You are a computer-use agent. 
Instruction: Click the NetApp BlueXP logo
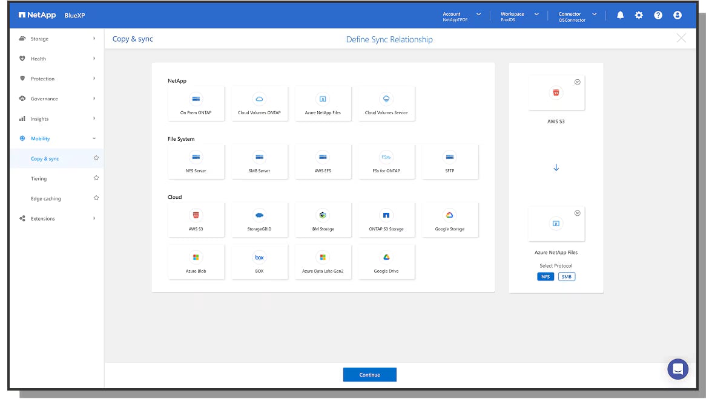pyautogui.click(x=51, y=15)
